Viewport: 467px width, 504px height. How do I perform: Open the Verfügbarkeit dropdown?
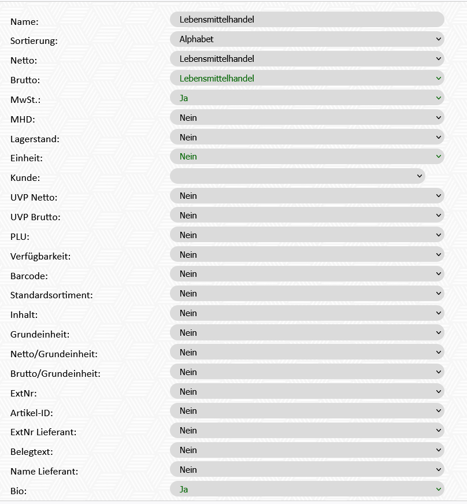(306, 255)
